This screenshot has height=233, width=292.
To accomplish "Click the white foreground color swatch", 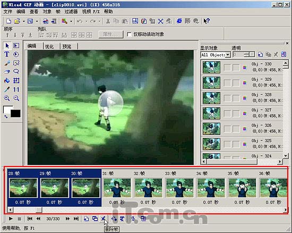I will tap(7, 109).
